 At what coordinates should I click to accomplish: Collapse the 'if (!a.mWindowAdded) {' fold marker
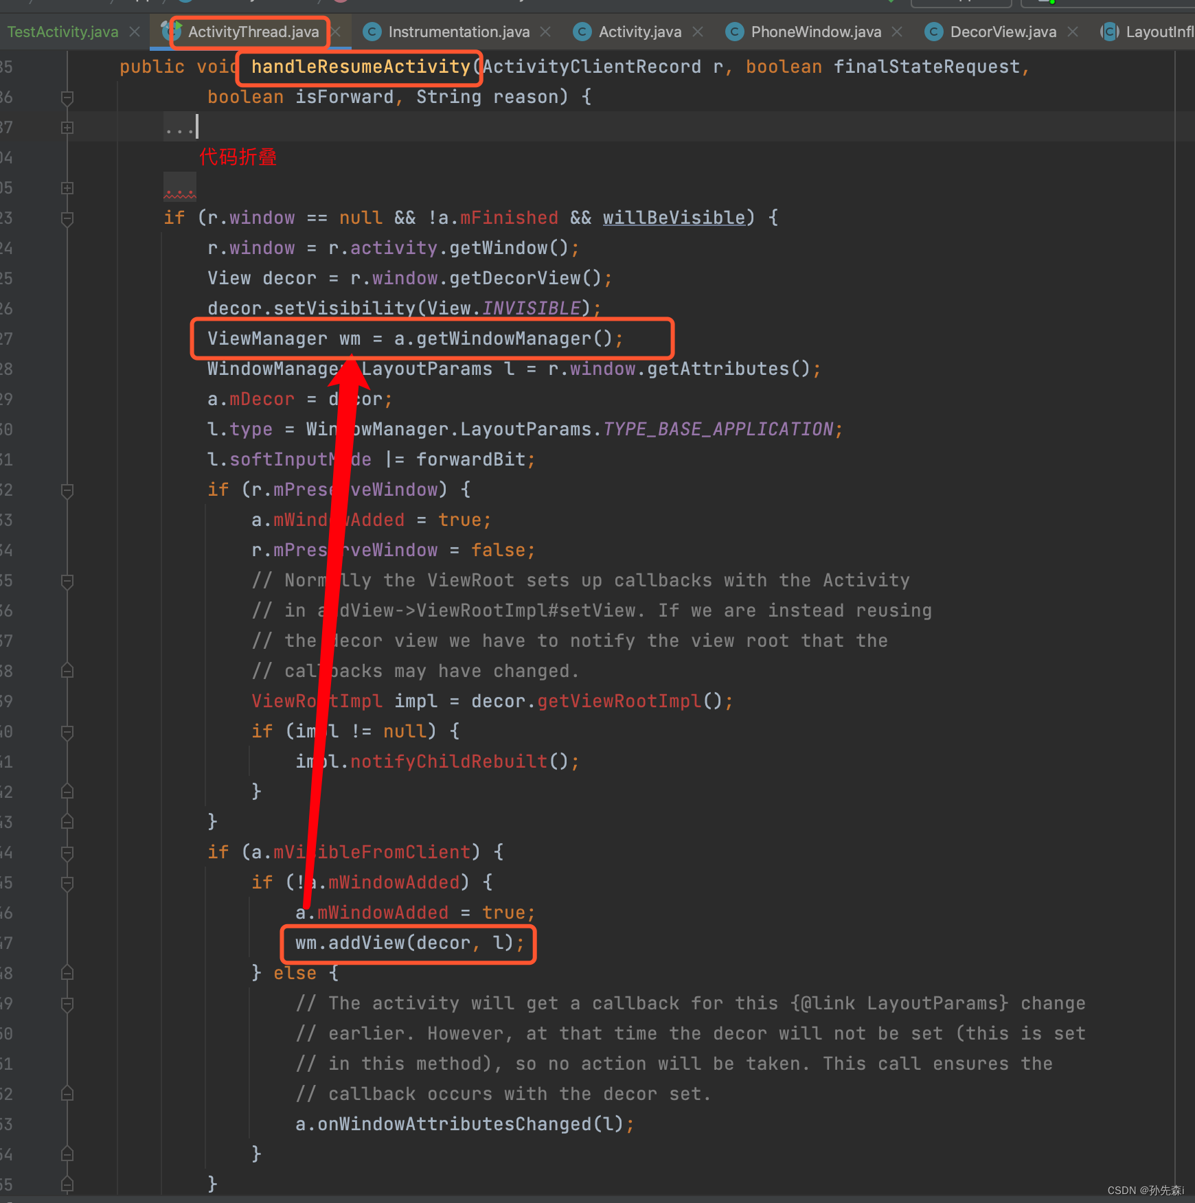(67, 883)
